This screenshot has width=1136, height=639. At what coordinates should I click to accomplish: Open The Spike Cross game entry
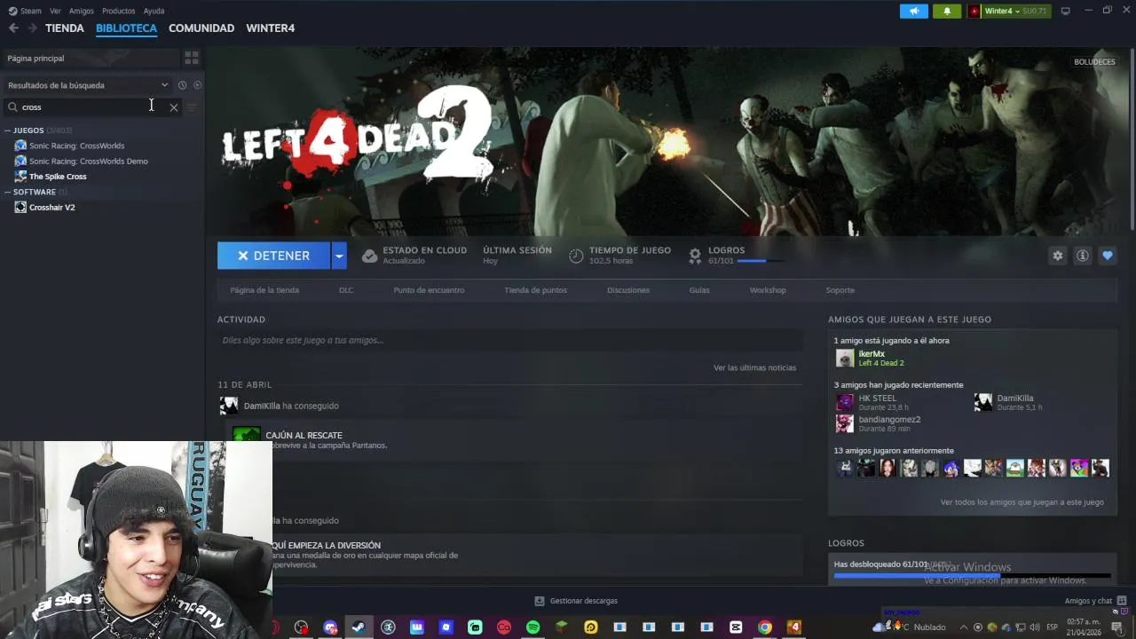coord(58,177)
